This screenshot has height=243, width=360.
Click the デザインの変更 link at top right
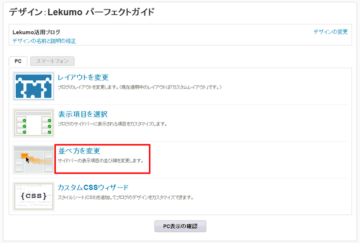point(331,32)
